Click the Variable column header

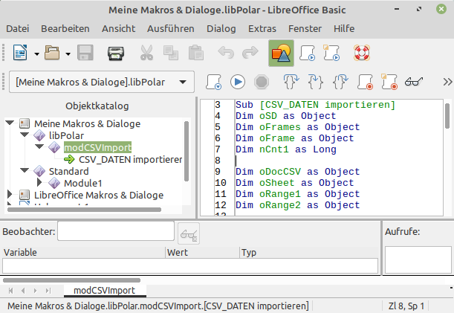click(84, 253)
